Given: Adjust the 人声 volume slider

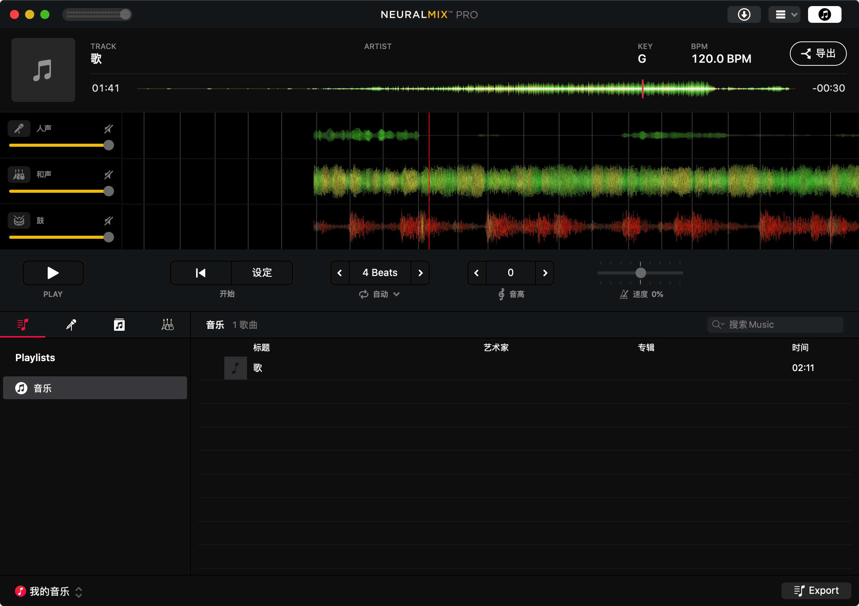Looking at the screenshot, I should (62, 145).
